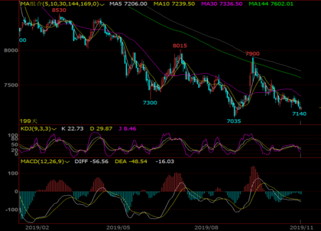Select the K 22.73 reading
Viewport: 321px width, 231px height.
[x=72, y=129]
